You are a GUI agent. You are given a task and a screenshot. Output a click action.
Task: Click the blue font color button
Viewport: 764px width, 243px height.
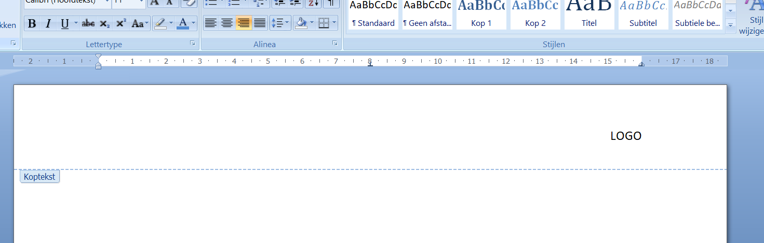182,23
